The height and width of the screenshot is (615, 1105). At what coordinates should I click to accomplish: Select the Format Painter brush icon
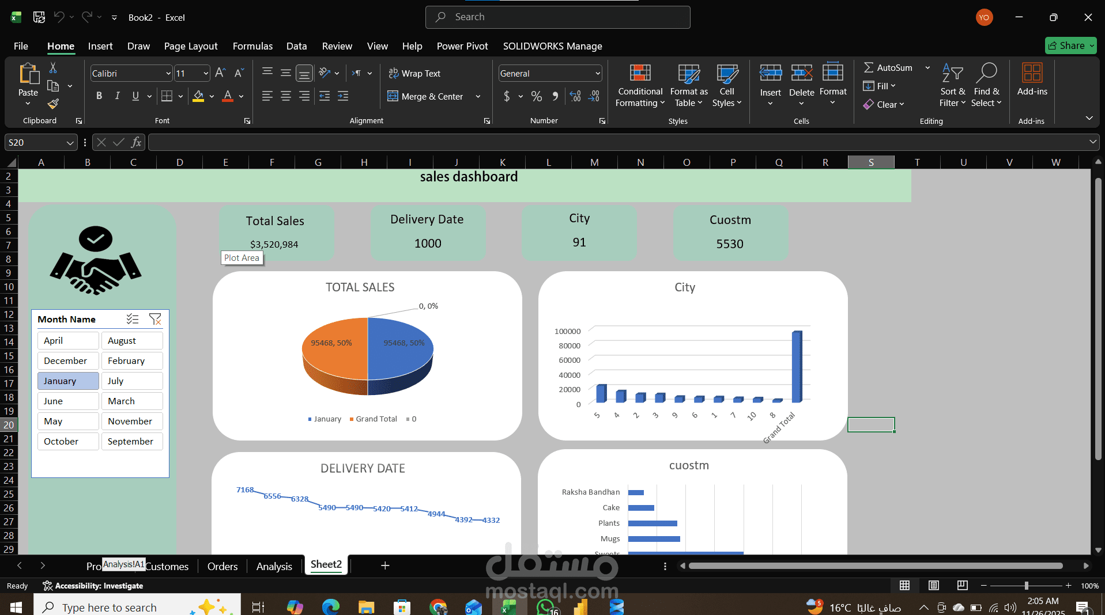tap(53, 104)
